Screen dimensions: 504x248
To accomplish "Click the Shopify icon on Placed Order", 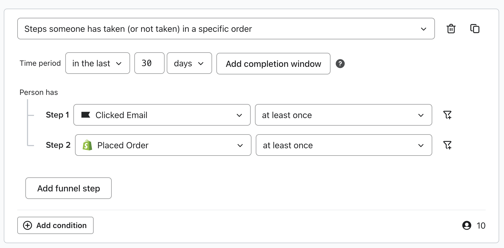I will click(x=87, y=145).
